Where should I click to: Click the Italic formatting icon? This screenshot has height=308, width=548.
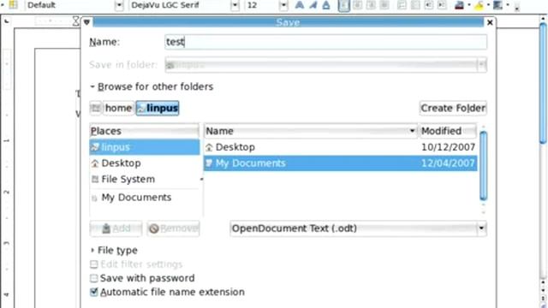click(313, 5)
